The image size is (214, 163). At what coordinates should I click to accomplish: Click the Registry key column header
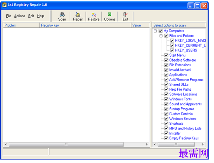pos(86,25)
